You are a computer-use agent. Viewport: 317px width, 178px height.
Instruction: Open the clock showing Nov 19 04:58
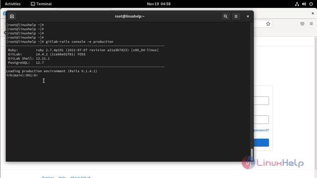point(158,4)
